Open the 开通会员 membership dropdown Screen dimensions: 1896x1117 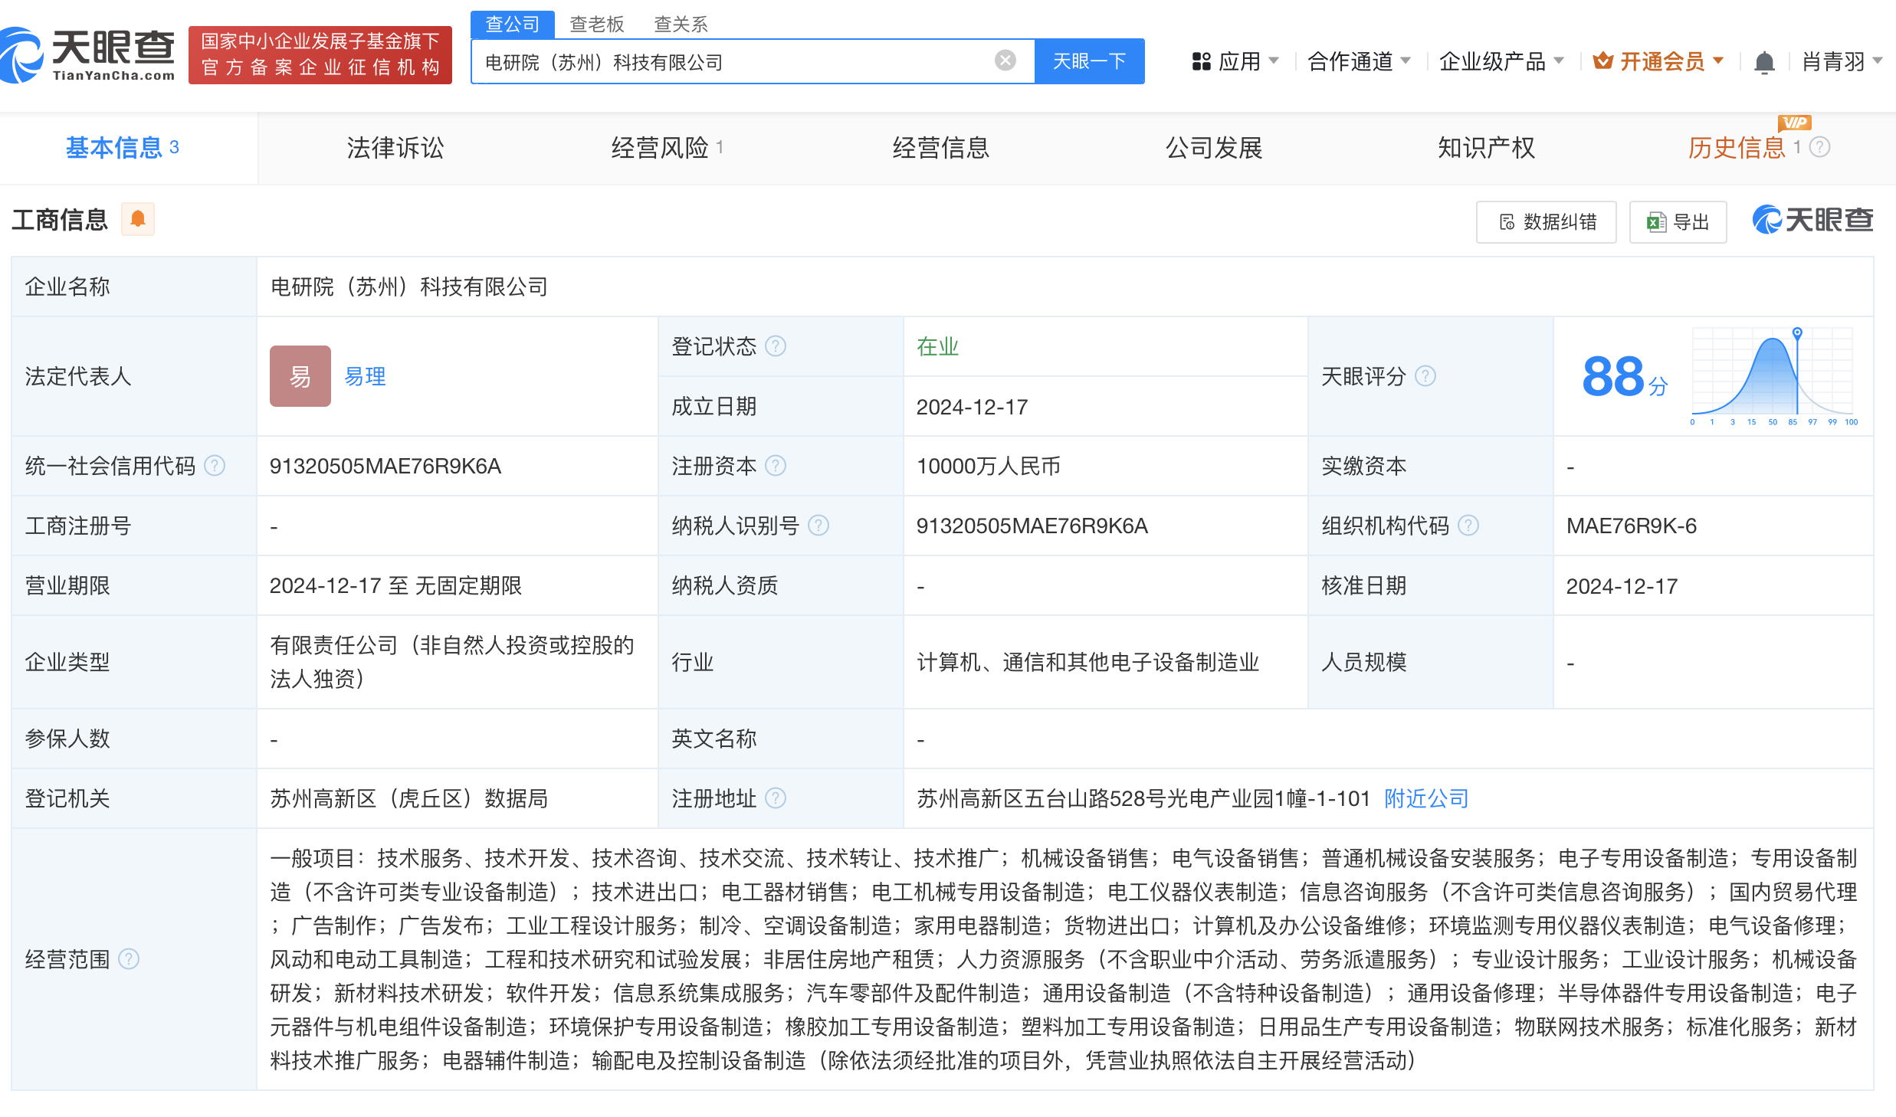[1658, 61]
